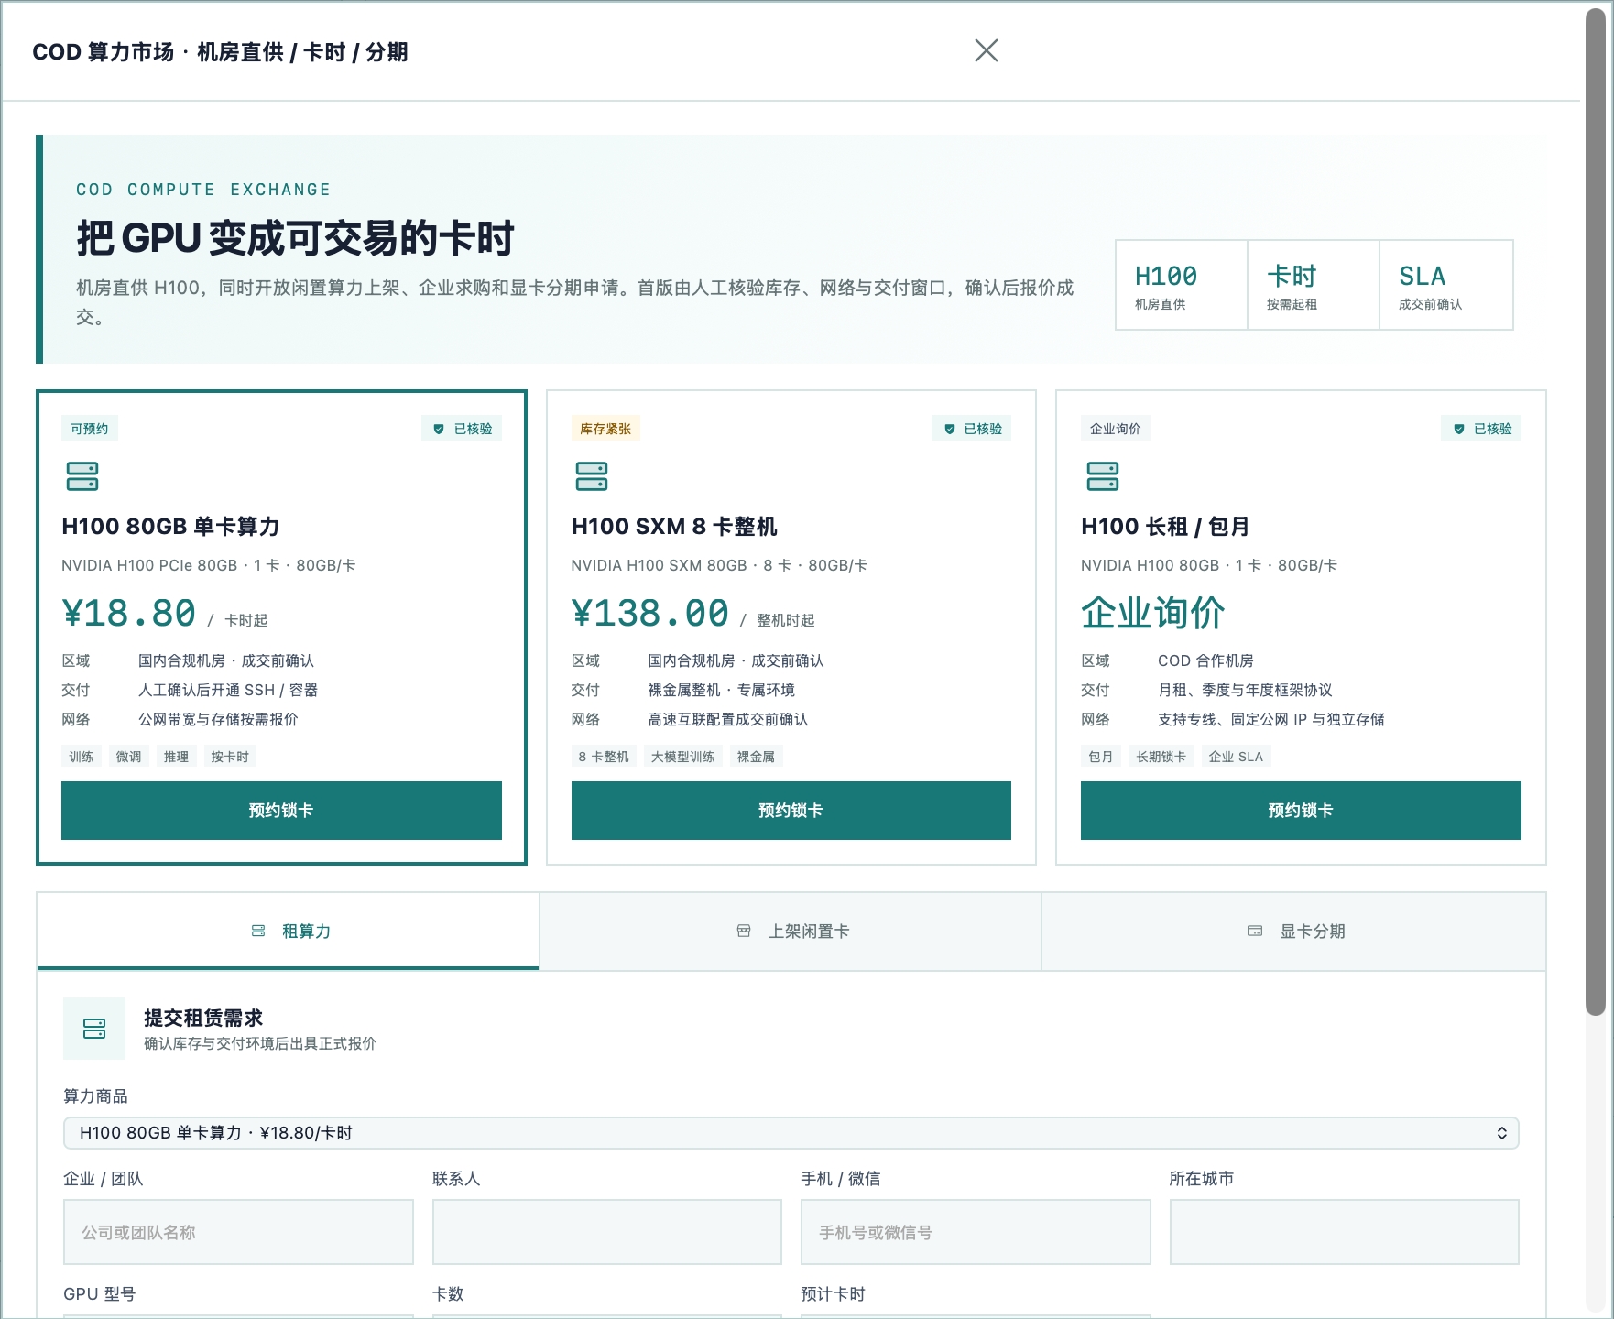The width and height of the screenshot is (1614, 1319).
Task: Click 预约锁卡 for H100 80GB 单卡算力
Action: tap(281, 811)
